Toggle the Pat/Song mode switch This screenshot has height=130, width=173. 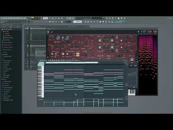[32, 18]
